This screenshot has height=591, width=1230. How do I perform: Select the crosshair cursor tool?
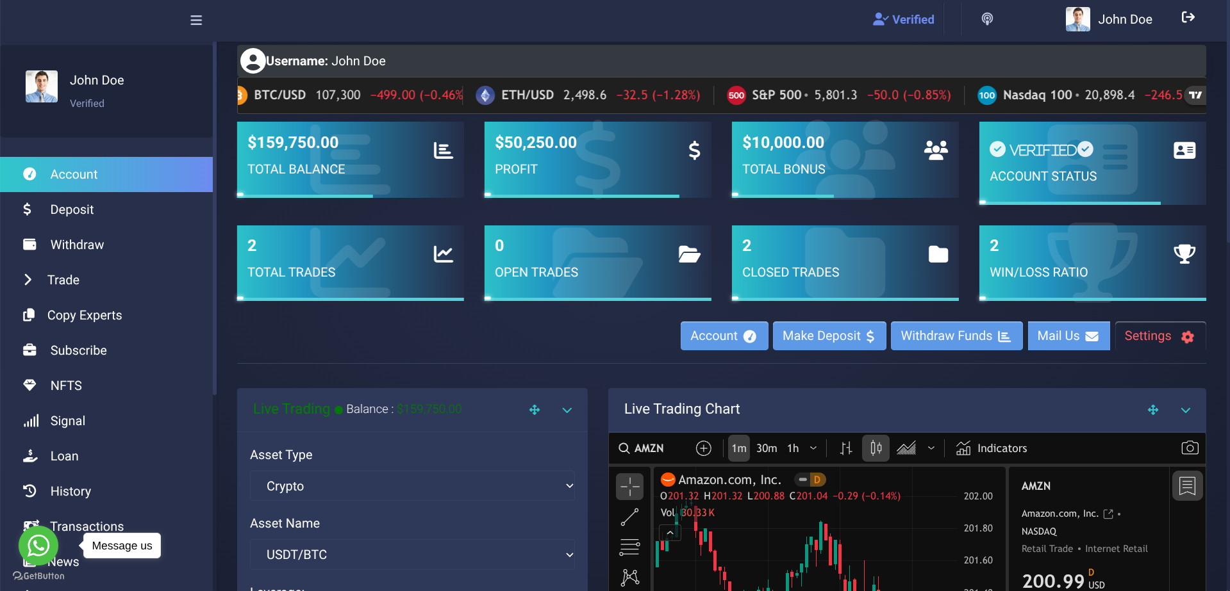(x=629, y=487)
